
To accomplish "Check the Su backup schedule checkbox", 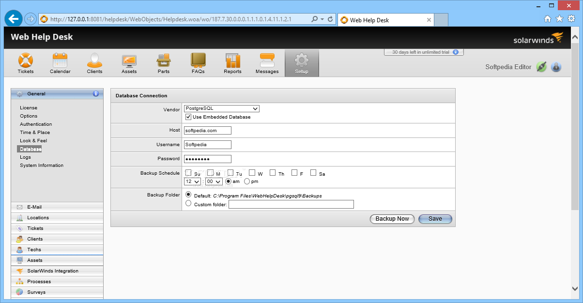I will click(188, 173).
